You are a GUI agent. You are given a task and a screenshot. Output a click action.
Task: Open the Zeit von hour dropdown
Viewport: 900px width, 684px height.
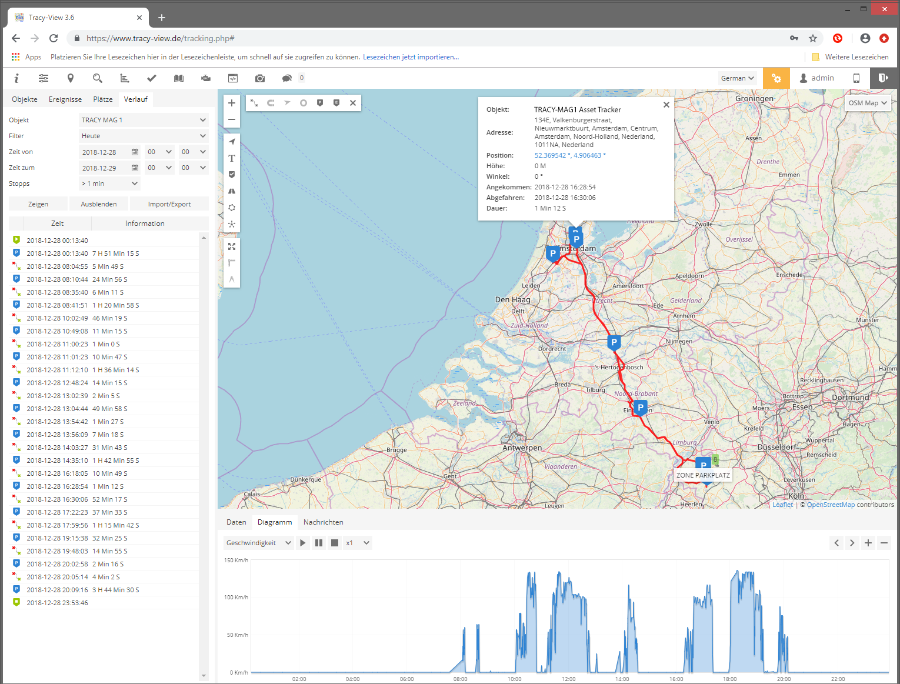[x=160, y=152]
